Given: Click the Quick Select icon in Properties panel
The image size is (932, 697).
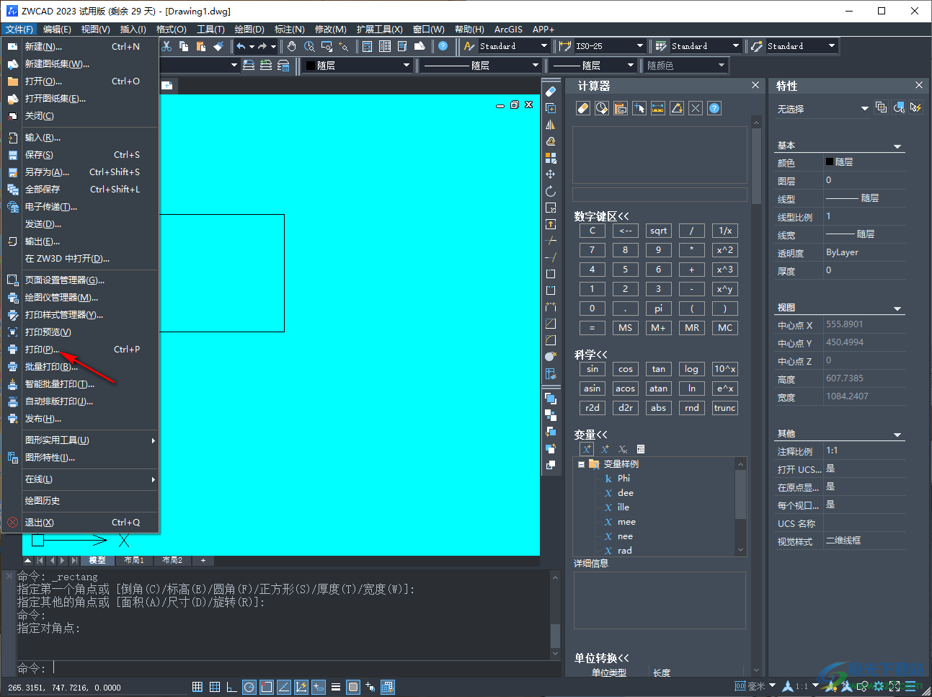Looking at the screenshot, I should coord(915,107).
